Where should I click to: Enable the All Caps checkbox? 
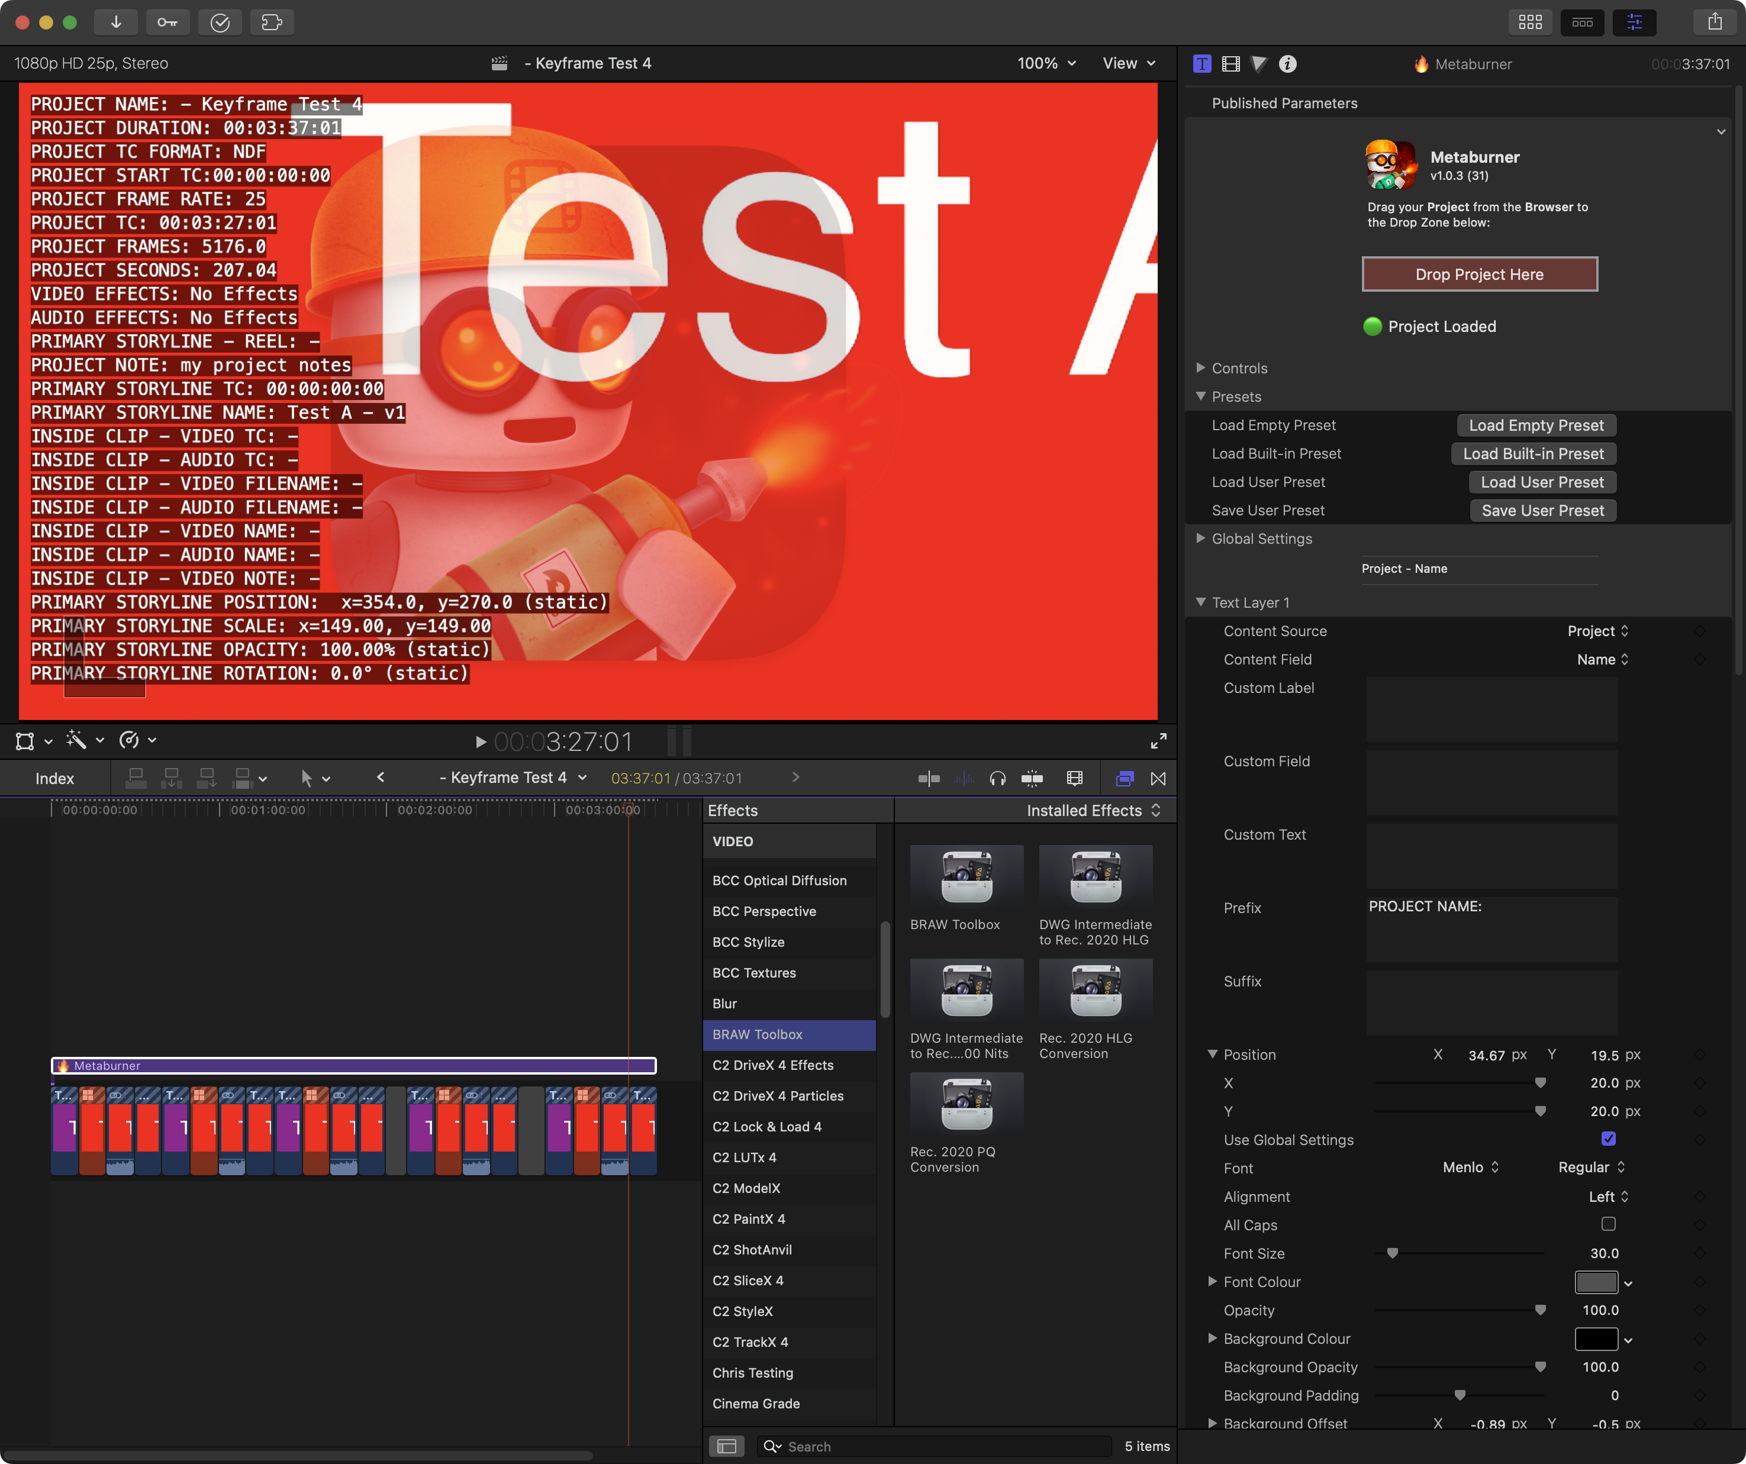click(1608, 1224)
